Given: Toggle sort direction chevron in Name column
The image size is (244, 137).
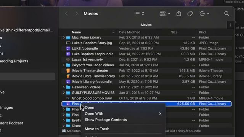Looking at the screenshot, I should [x=113, y=32].
